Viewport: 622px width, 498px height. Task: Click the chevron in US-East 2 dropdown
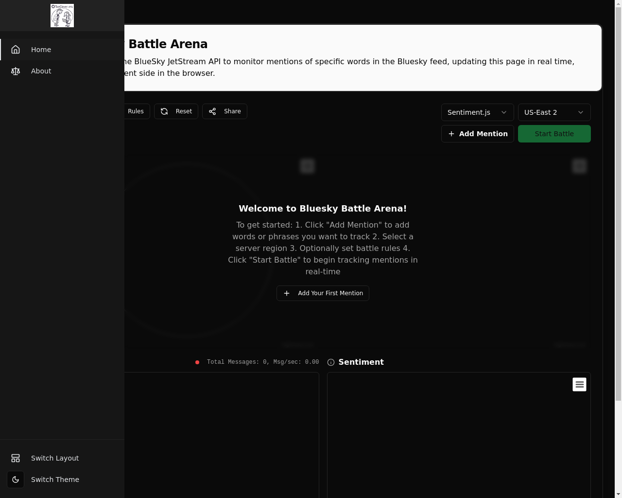point(581,112)
